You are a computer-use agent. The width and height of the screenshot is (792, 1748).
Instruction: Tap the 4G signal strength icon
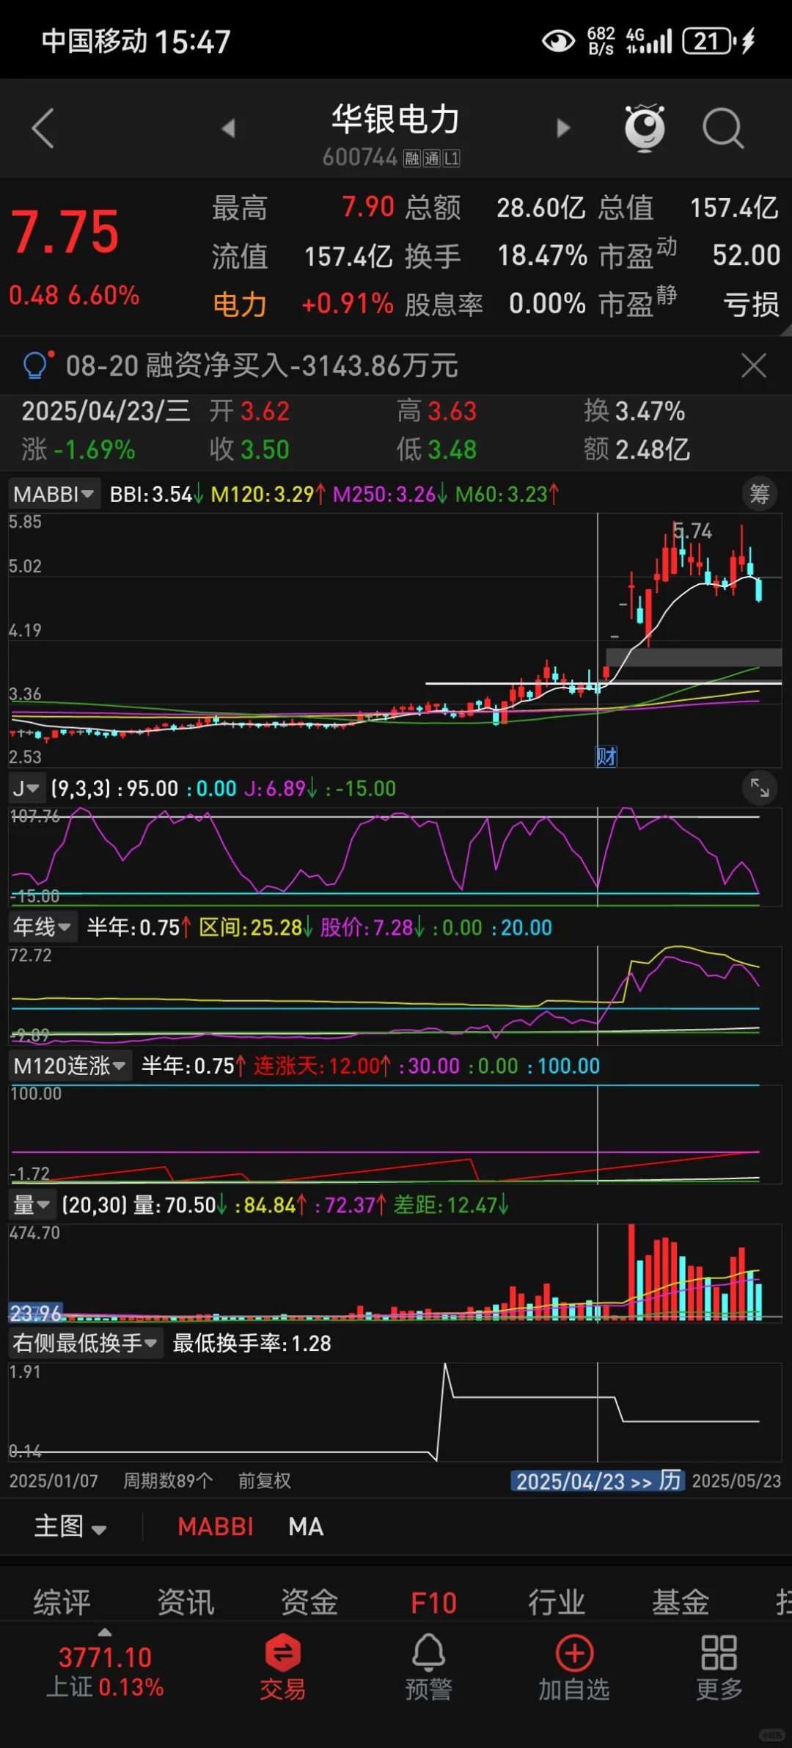click(x=649, y=41)
